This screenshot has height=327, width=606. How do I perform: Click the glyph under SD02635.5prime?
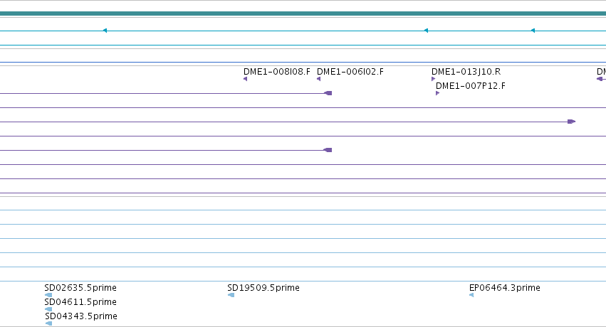pyautogui.click(x=48, y=296)
